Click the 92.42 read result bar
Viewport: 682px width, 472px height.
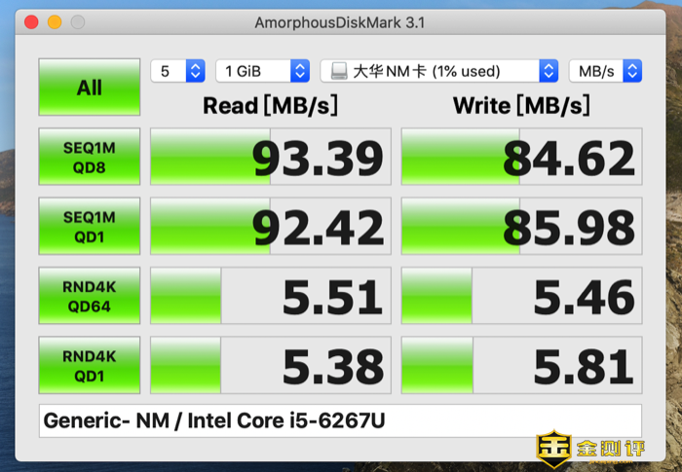pos(271,226)
